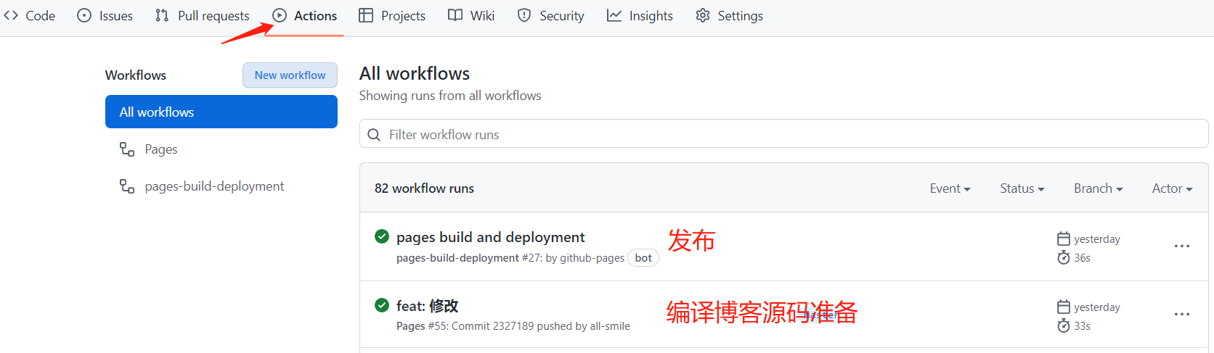Click the Wiki book icon
Image resolution: width=1214 pixels, height=353 pixels.
point(455,15)
